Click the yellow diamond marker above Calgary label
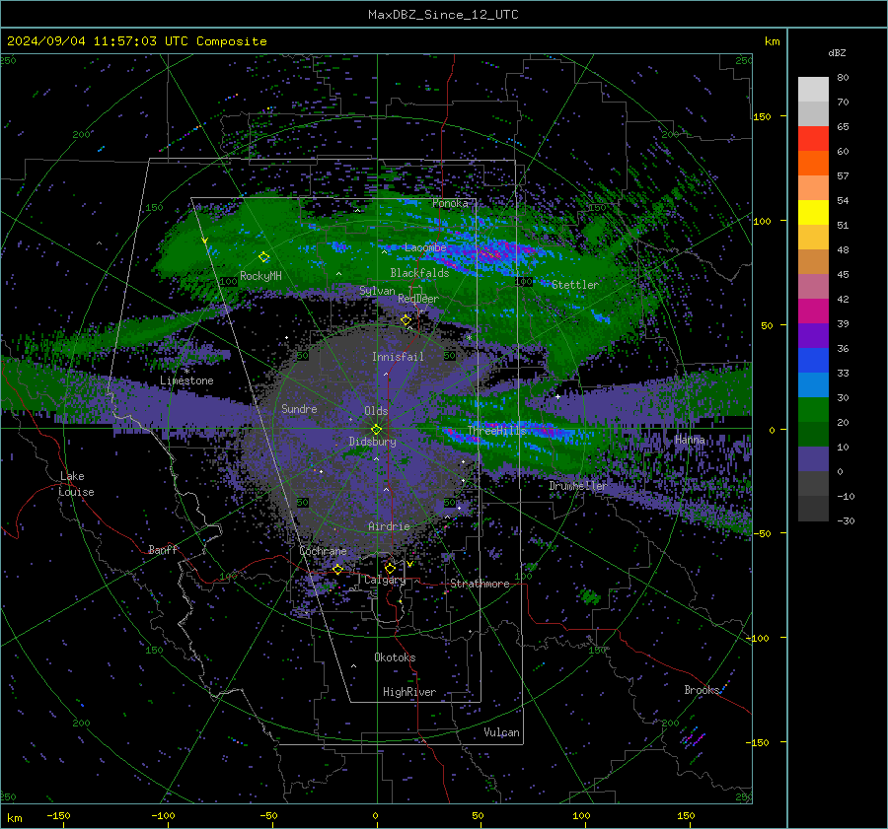Viewport: 888px width, 829px height. point(390,568)
